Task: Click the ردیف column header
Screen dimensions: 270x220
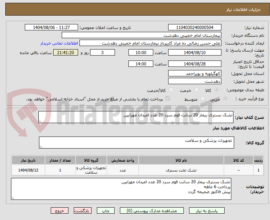Action: (258, 160)
